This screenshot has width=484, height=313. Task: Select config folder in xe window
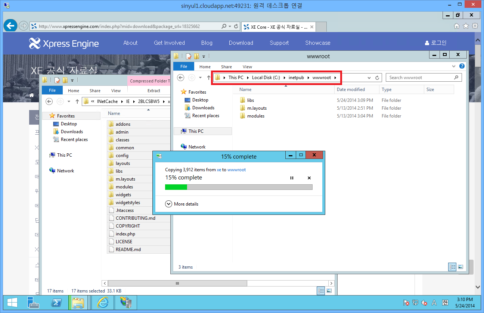click(x=122, y=156)
